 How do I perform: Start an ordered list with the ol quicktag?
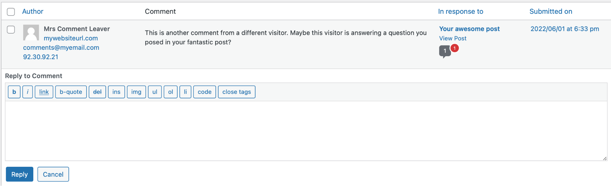(x=170, y=92)
